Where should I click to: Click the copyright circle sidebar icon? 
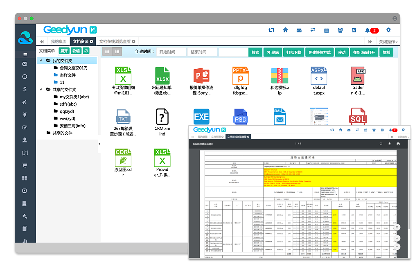25,77
